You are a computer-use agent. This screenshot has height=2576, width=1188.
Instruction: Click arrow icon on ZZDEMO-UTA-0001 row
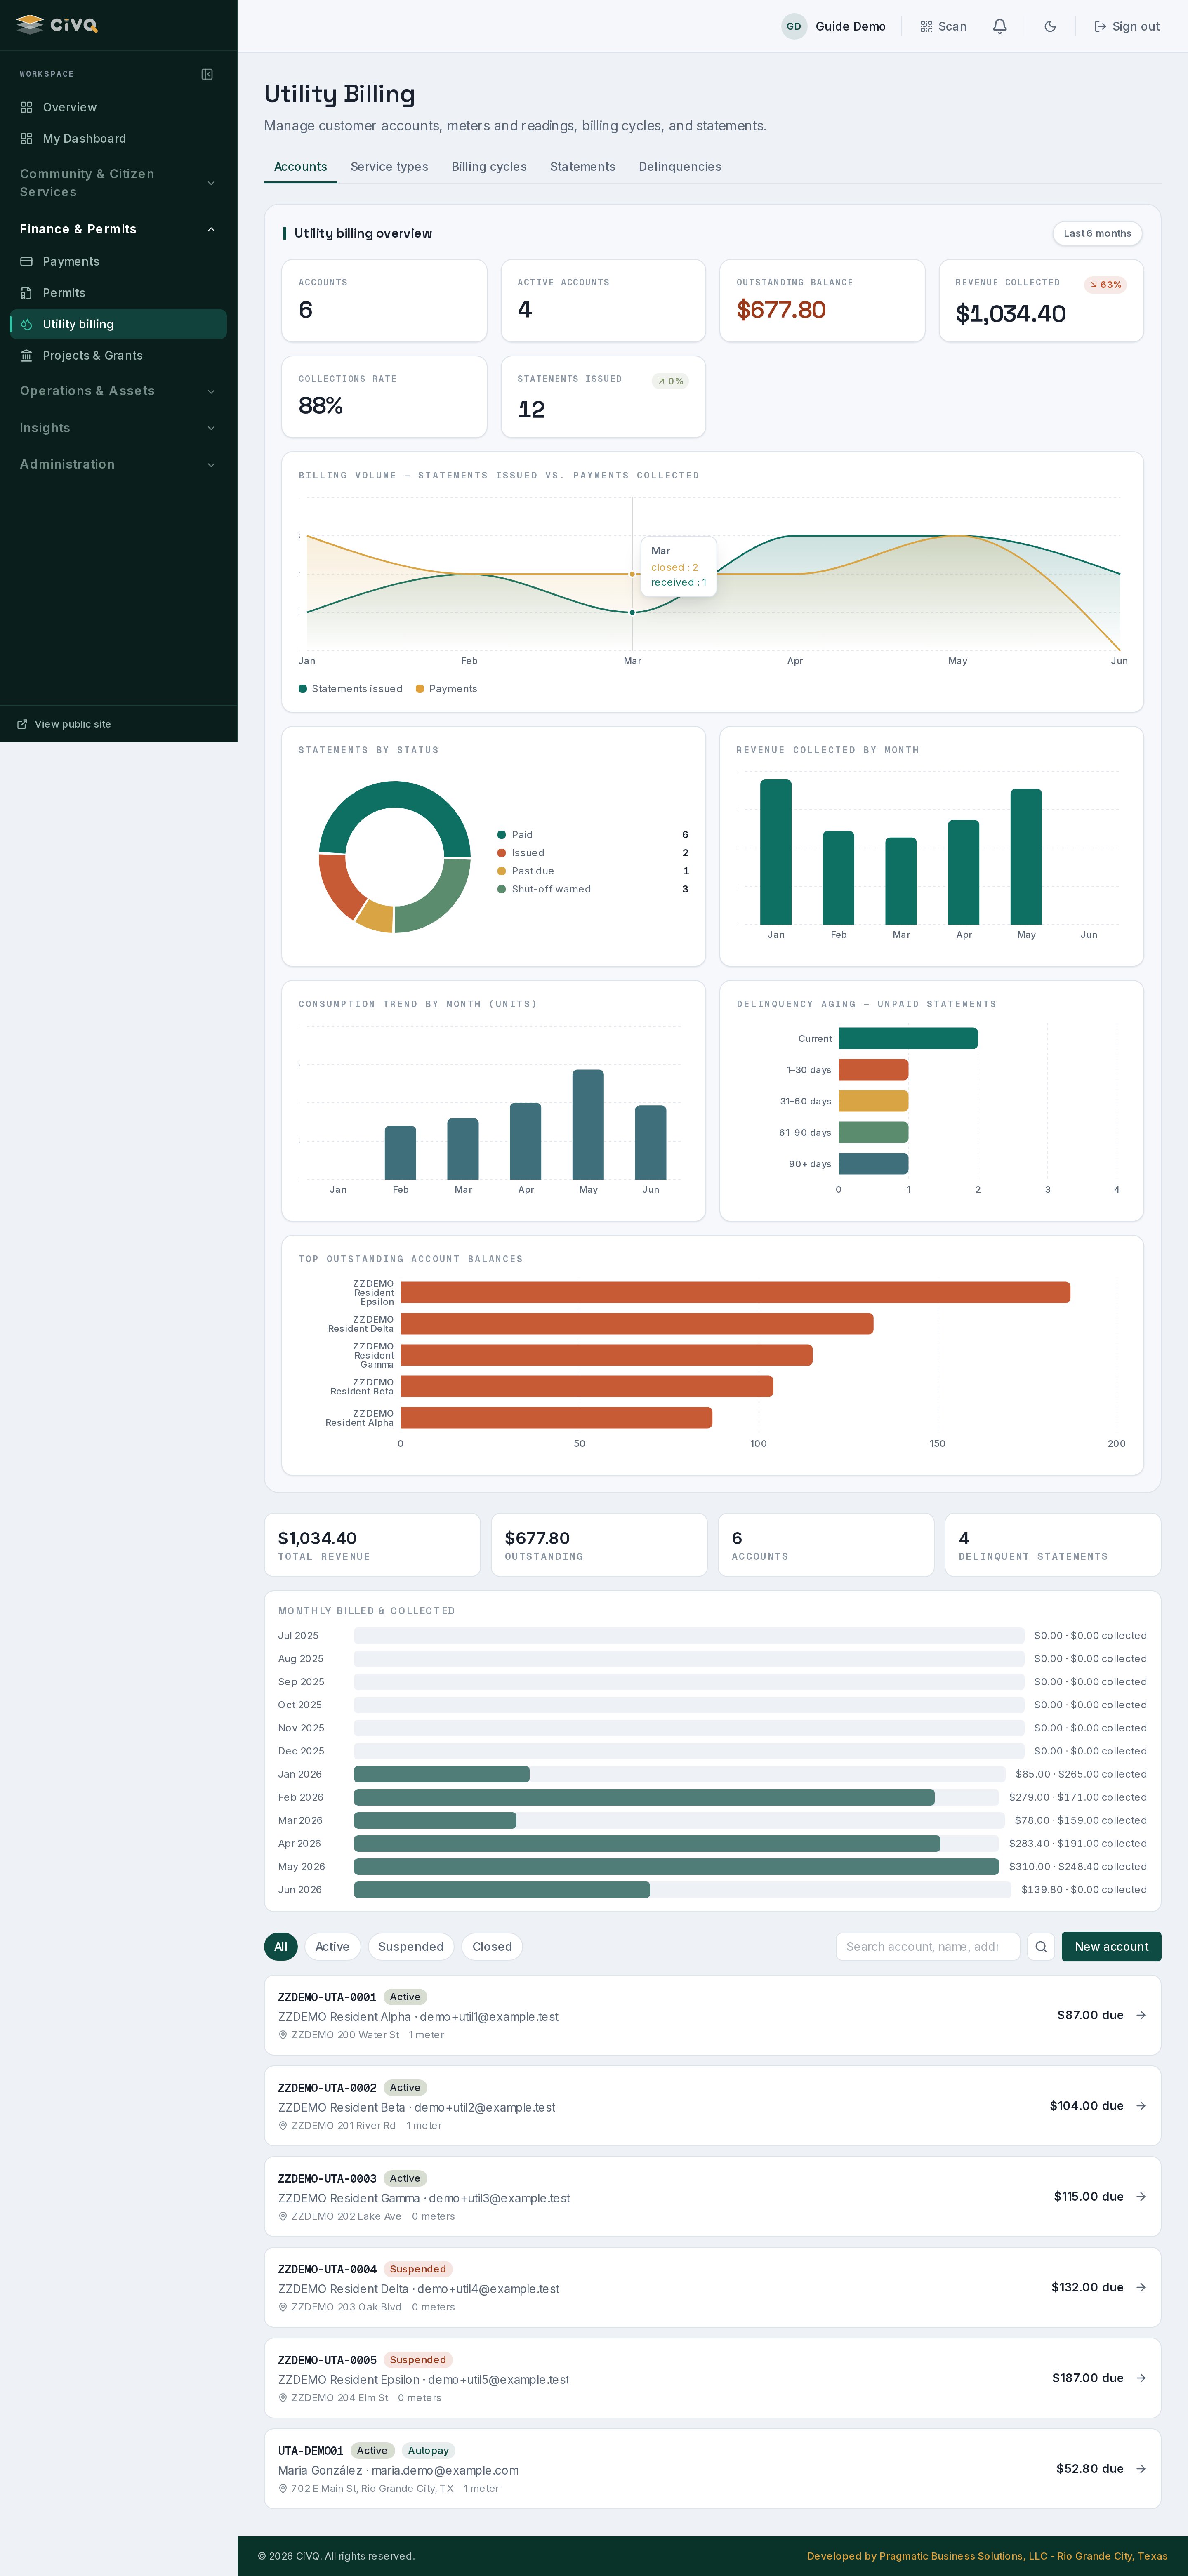pyautogui.click(x=1141, y=2015)
